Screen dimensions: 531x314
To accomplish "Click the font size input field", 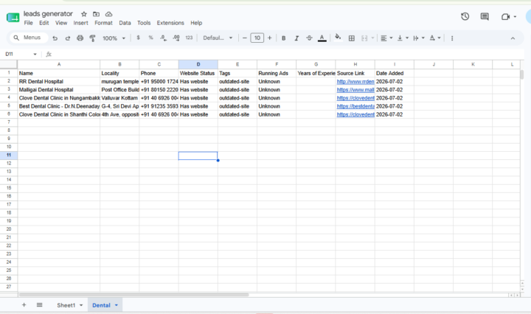I will pos(257,38).
